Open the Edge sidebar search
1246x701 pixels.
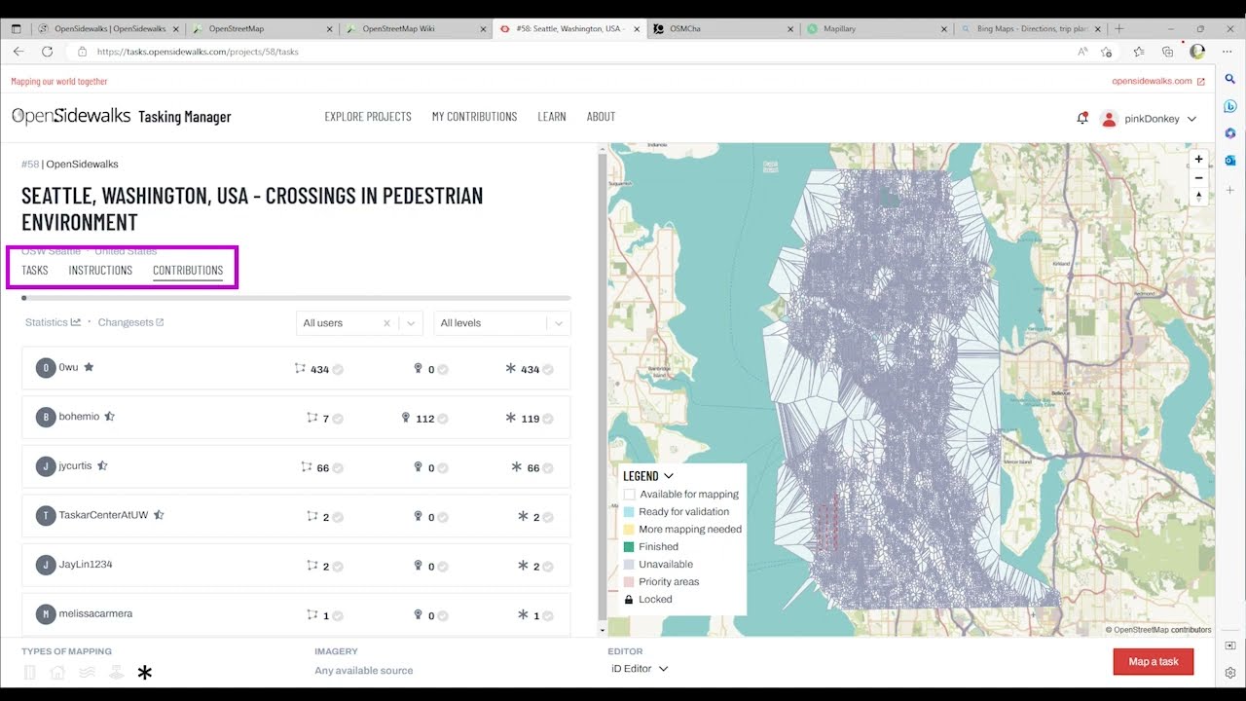click(1230, 79)
